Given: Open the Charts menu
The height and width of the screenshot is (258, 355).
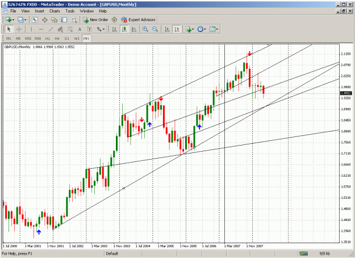Looking at the screenshot, I should (55, 11).
